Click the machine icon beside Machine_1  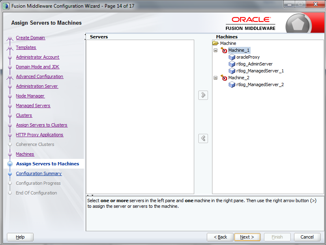click(x=225, y=50)
